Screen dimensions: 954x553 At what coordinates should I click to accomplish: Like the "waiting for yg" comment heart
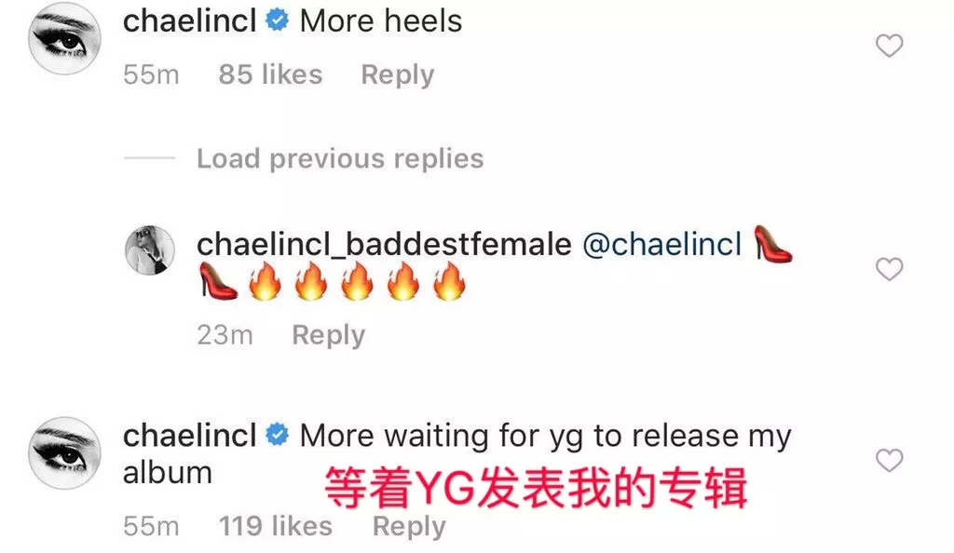click(x=889, y=460)
